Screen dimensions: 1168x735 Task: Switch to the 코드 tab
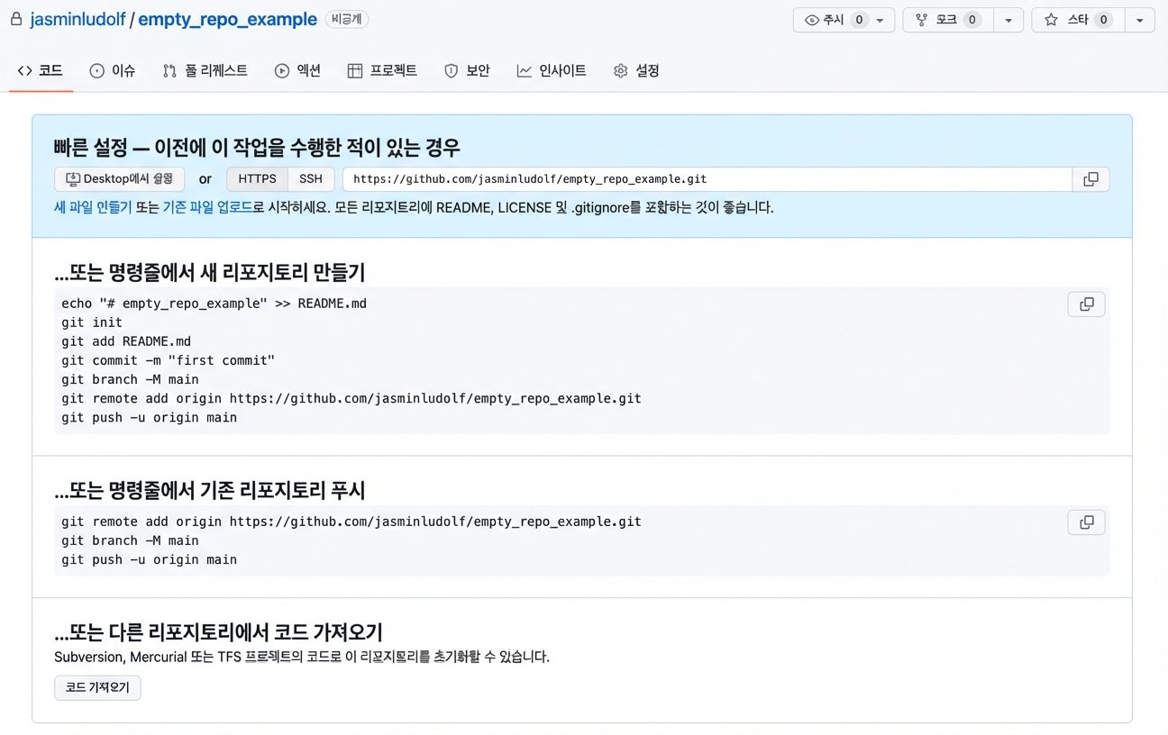(x=41, y=70)
